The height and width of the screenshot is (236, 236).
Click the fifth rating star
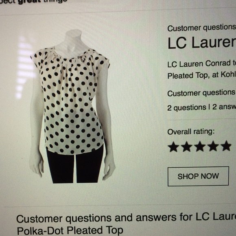click(x=226, y=146)
